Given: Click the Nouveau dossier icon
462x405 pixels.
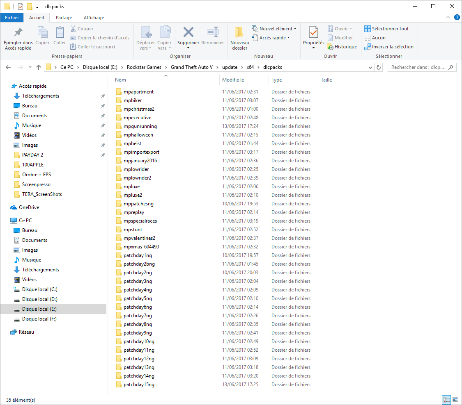Looking at the screenshot, I should pos(239,32).
